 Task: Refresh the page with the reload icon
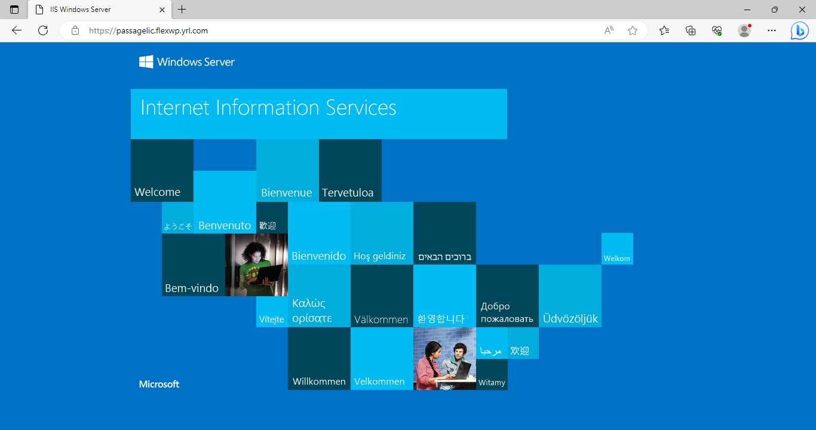43,30
